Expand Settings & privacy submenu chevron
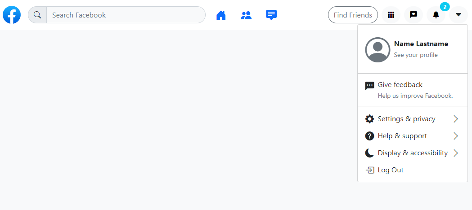 click(456, 119)
